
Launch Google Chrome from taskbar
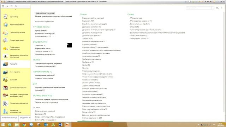point(24,125)
